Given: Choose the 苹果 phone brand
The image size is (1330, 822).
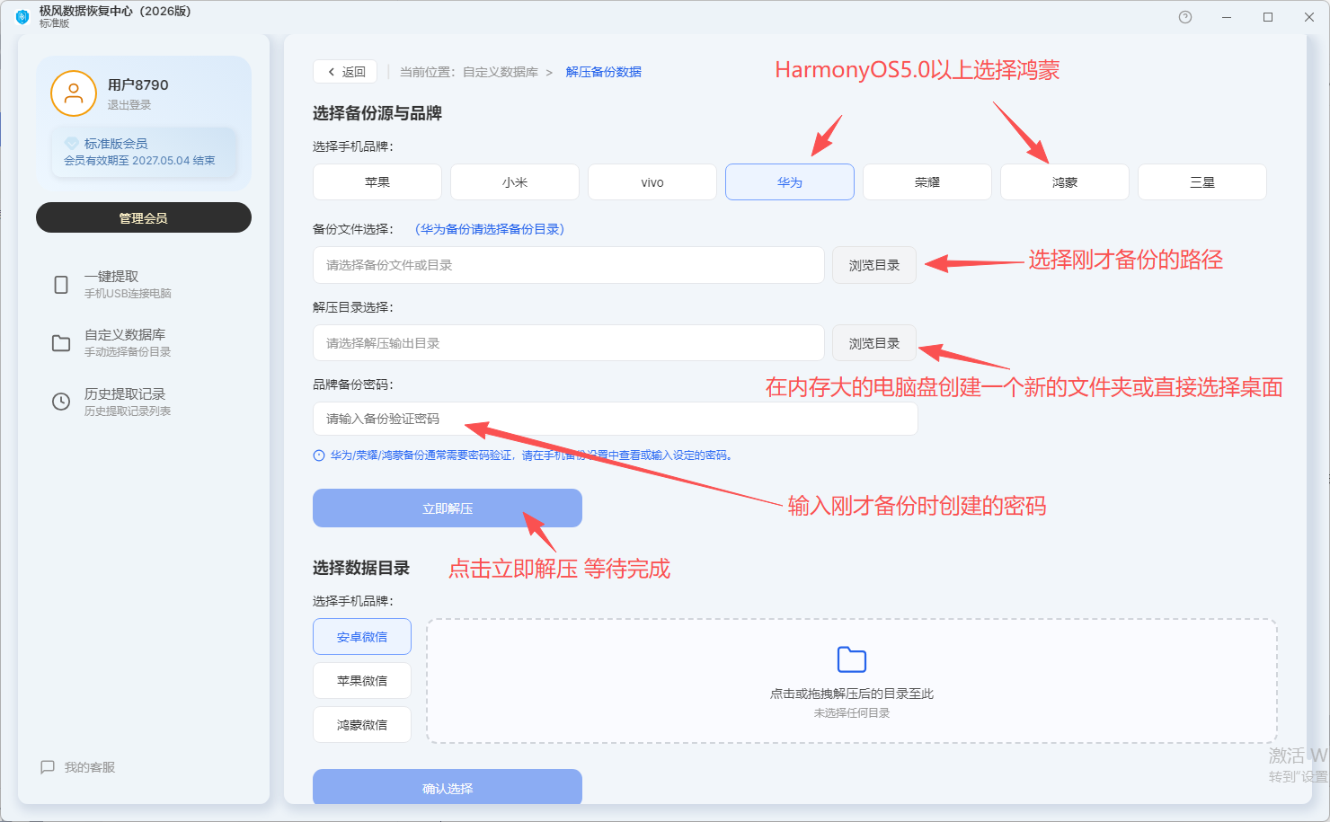Looking at the screenshot, I should click(x=377, y=181).
